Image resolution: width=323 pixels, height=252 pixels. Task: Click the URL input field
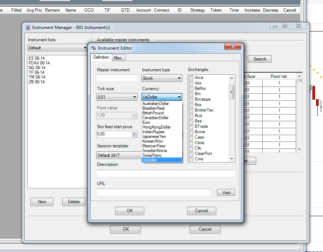tap(154, 192)
